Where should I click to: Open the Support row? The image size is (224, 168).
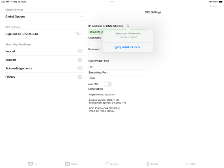coord(45,60)
